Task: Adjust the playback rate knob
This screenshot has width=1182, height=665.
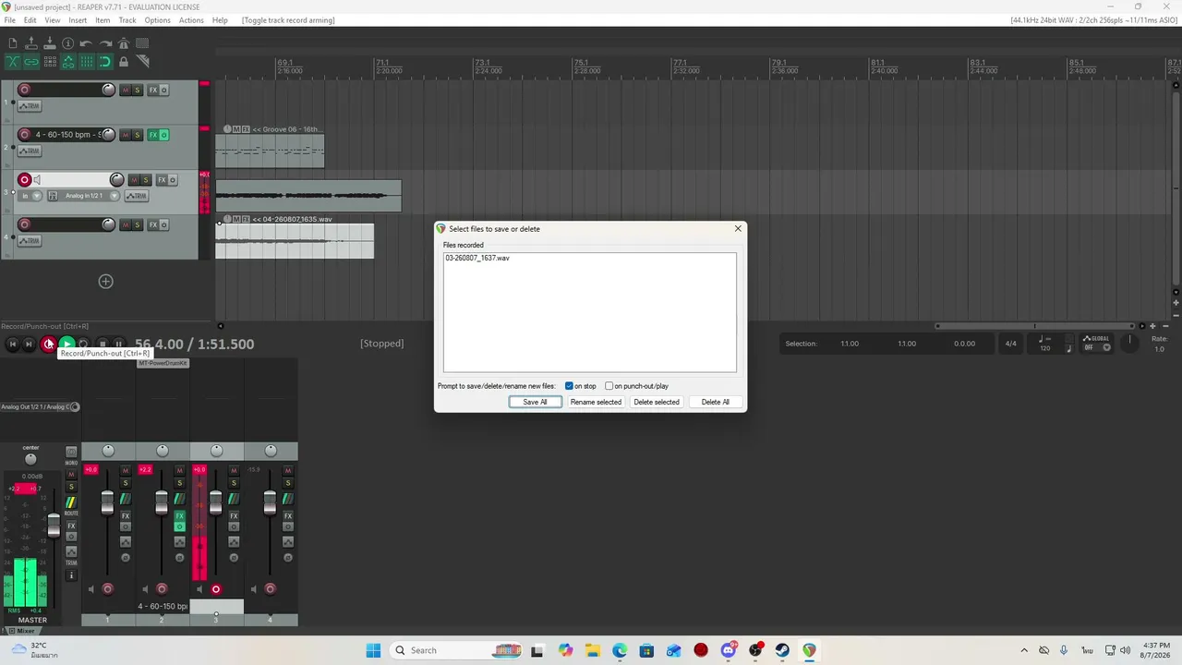Action: [x=1129, y=343]
